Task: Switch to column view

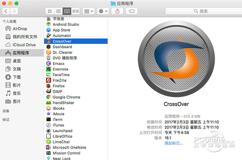Action: tap(67, 11)
